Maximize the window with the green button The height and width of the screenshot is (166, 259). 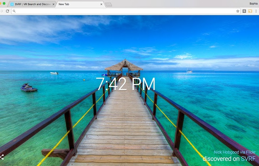(4, 3)
